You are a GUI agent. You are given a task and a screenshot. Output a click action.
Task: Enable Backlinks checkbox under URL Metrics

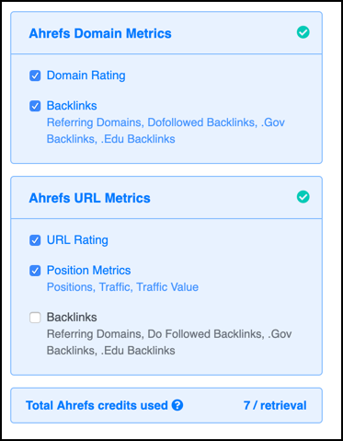(35, 318)
